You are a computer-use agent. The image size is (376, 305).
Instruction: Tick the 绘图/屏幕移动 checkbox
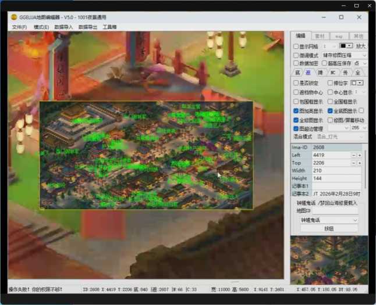(330, 120)
